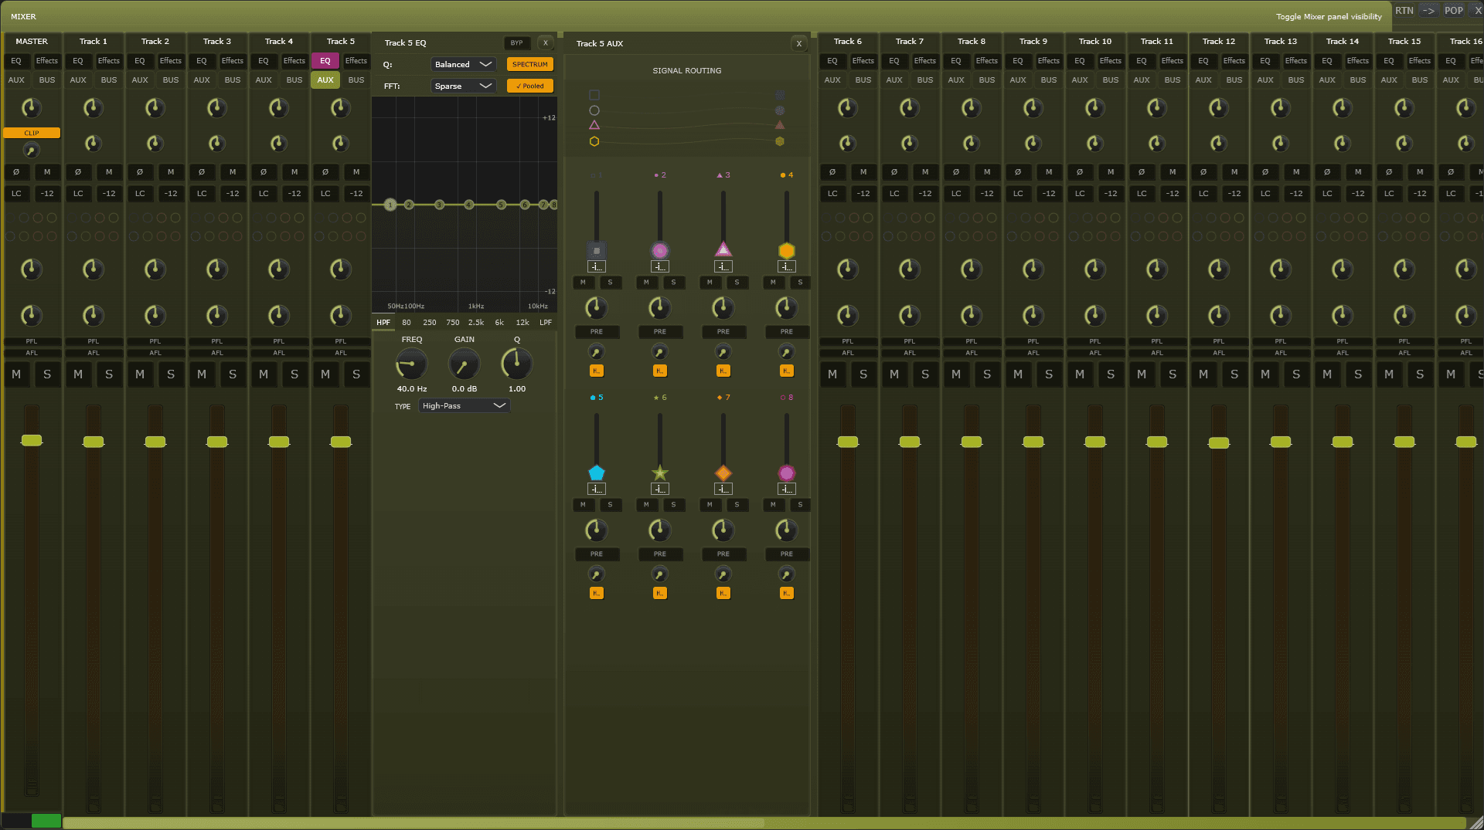Click the yellow hexagon AUX 4 fader handle
This screenshot has height=830, width=1484.
coord(786,251)
